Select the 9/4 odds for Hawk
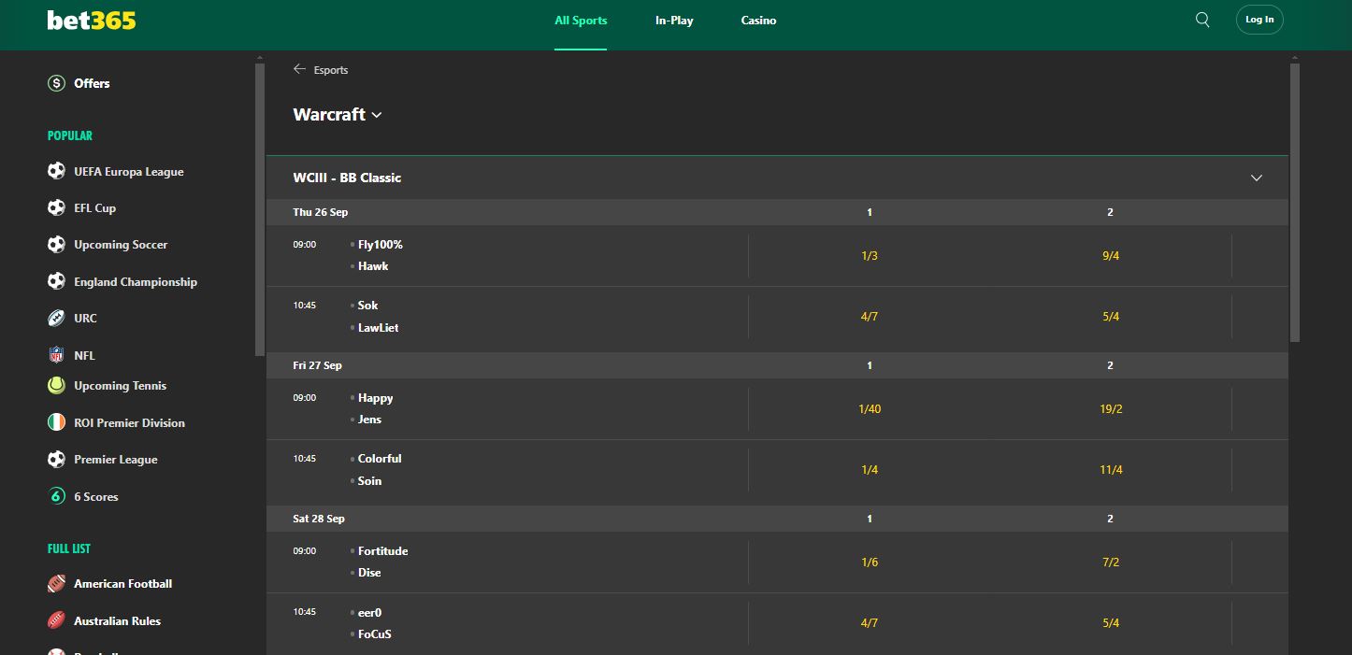Image resolution: width=1352 pixels, height=655 pixels. [1110, 254]
